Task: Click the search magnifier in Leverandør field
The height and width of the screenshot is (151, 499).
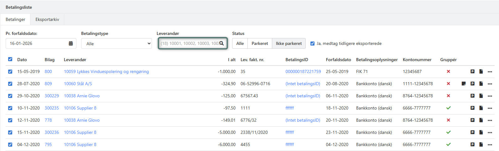Action: (x=221, y=43)
